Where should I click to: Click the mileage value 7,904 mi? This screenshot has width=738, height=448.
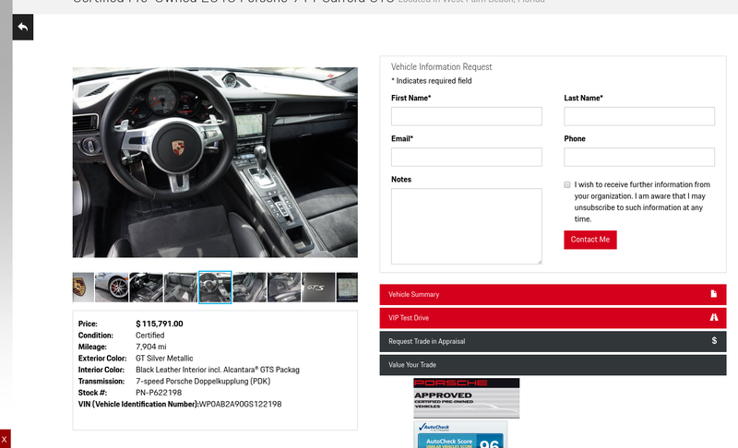[x=151, y=347]
